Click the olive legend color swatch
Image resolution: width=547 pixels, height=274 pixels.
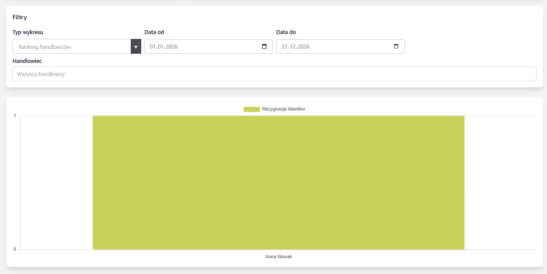coord(251,109)
